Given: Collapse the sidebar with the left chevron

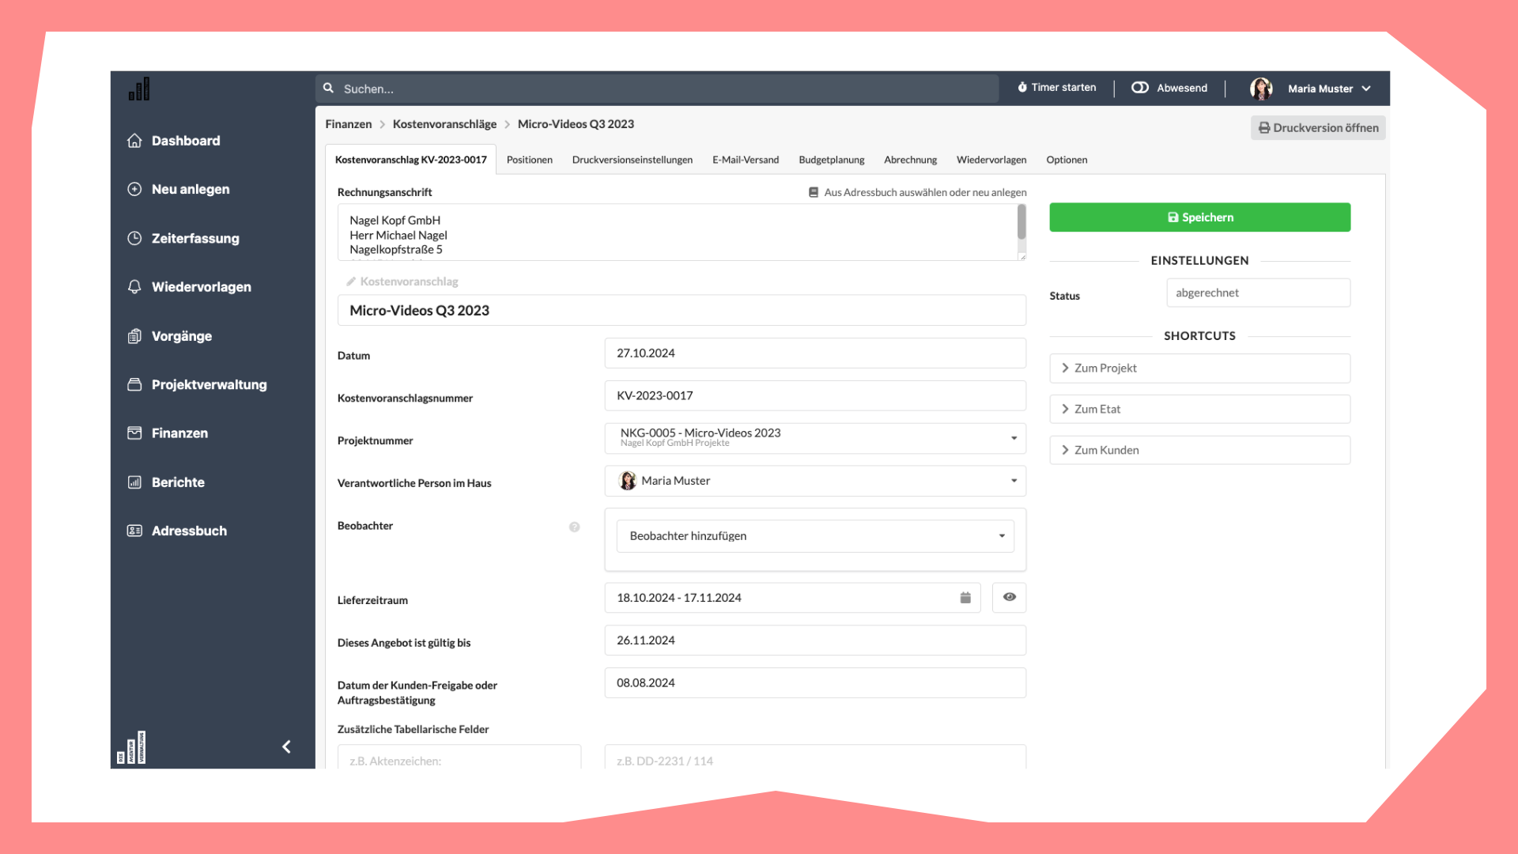Looking at the screenshot, I should coord(286,746).
